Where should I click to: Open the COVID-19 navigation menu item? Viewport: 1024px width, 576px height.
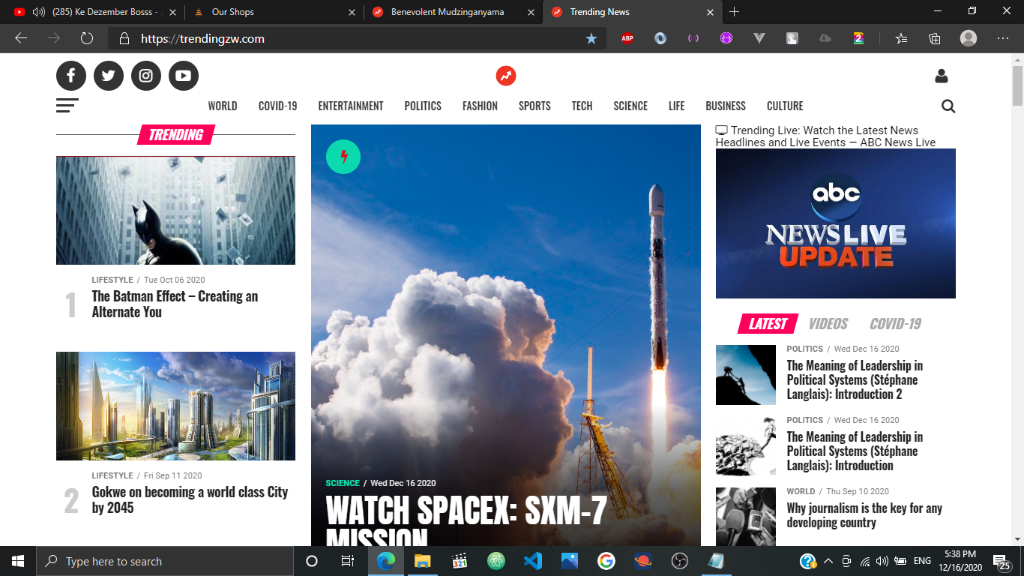pyautogui.click(x=278, y=106)
